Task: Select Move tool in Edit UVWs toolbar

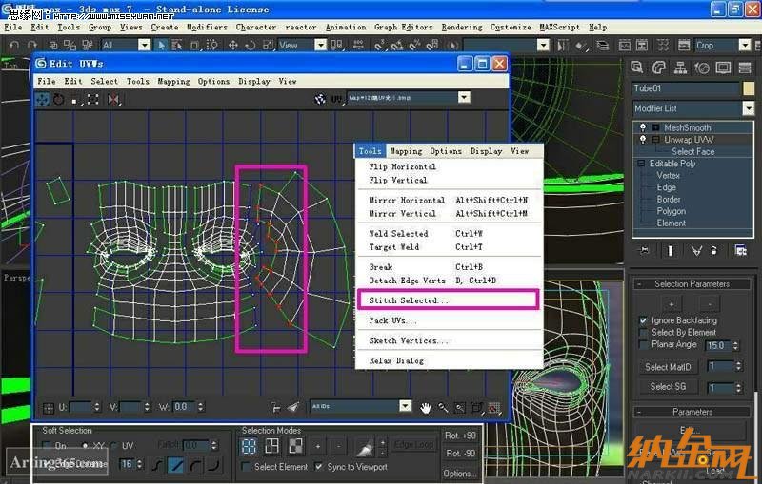Action: pyautogui.click(x=42, y=100)
